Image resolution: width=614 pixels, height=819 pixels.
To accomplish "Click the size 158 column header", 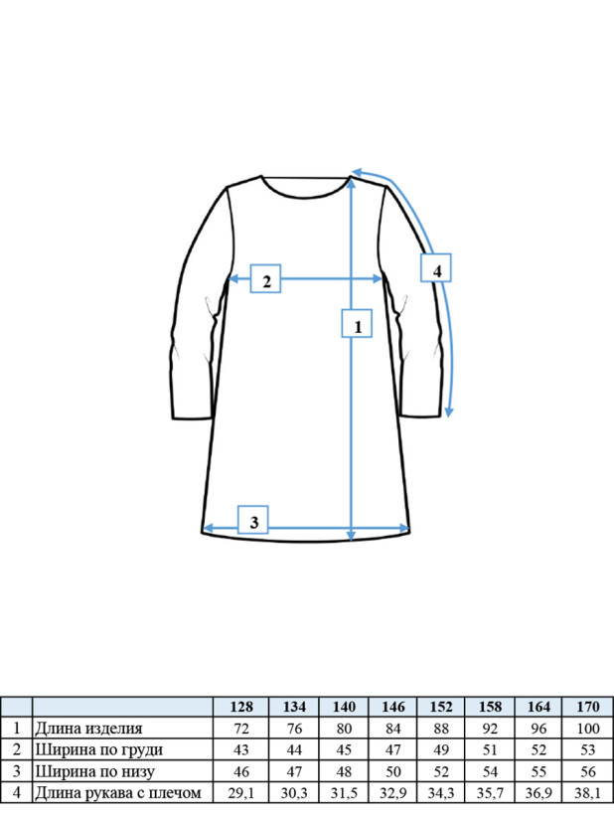I will [x=490, y=707].
